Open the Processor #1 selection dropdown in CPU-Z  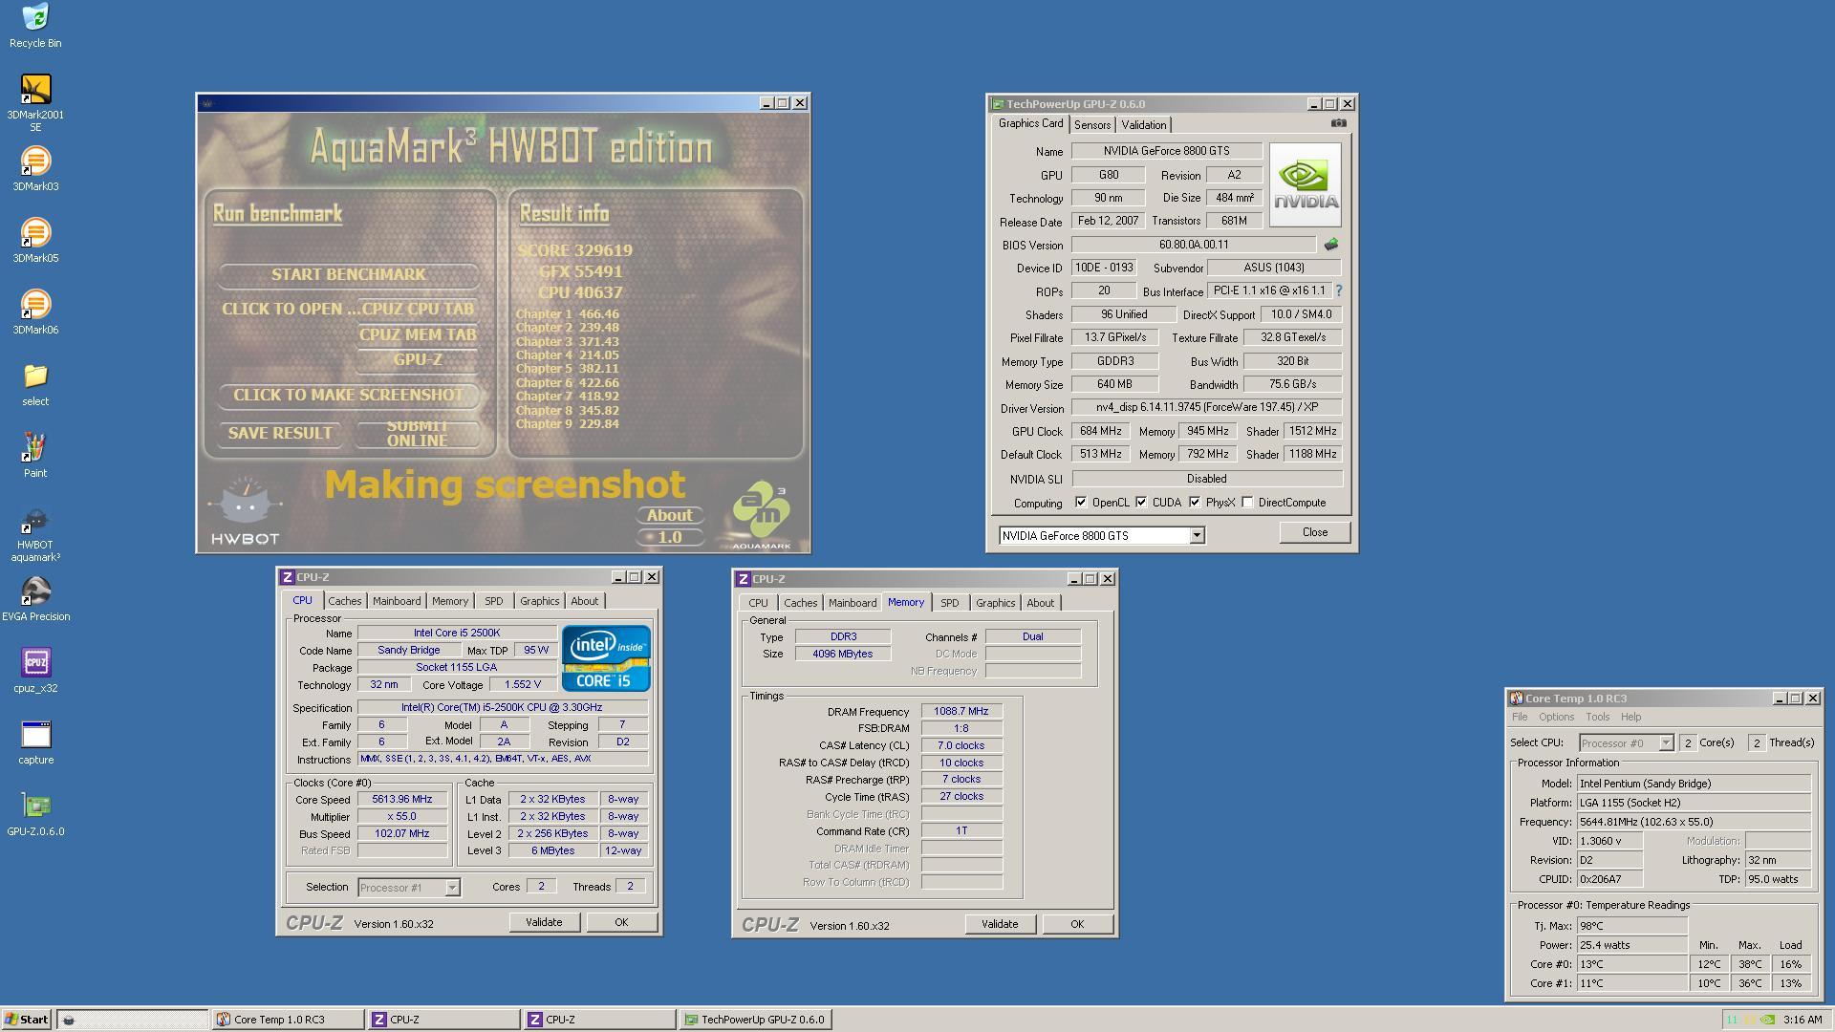[x=452, y=888]
